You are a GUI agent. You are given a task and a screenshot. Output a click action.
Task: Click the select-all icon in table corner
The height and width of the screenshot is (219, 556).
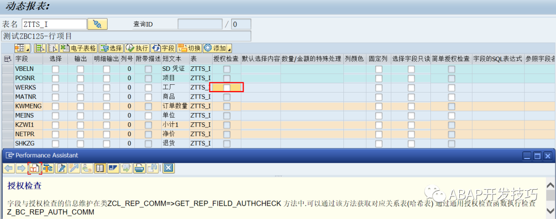click(x=8, y=59)
